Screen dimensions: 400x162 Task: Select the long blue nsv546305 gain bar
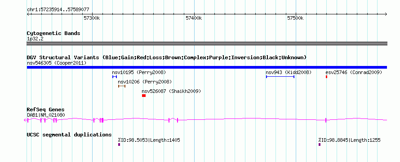[207, 67]
